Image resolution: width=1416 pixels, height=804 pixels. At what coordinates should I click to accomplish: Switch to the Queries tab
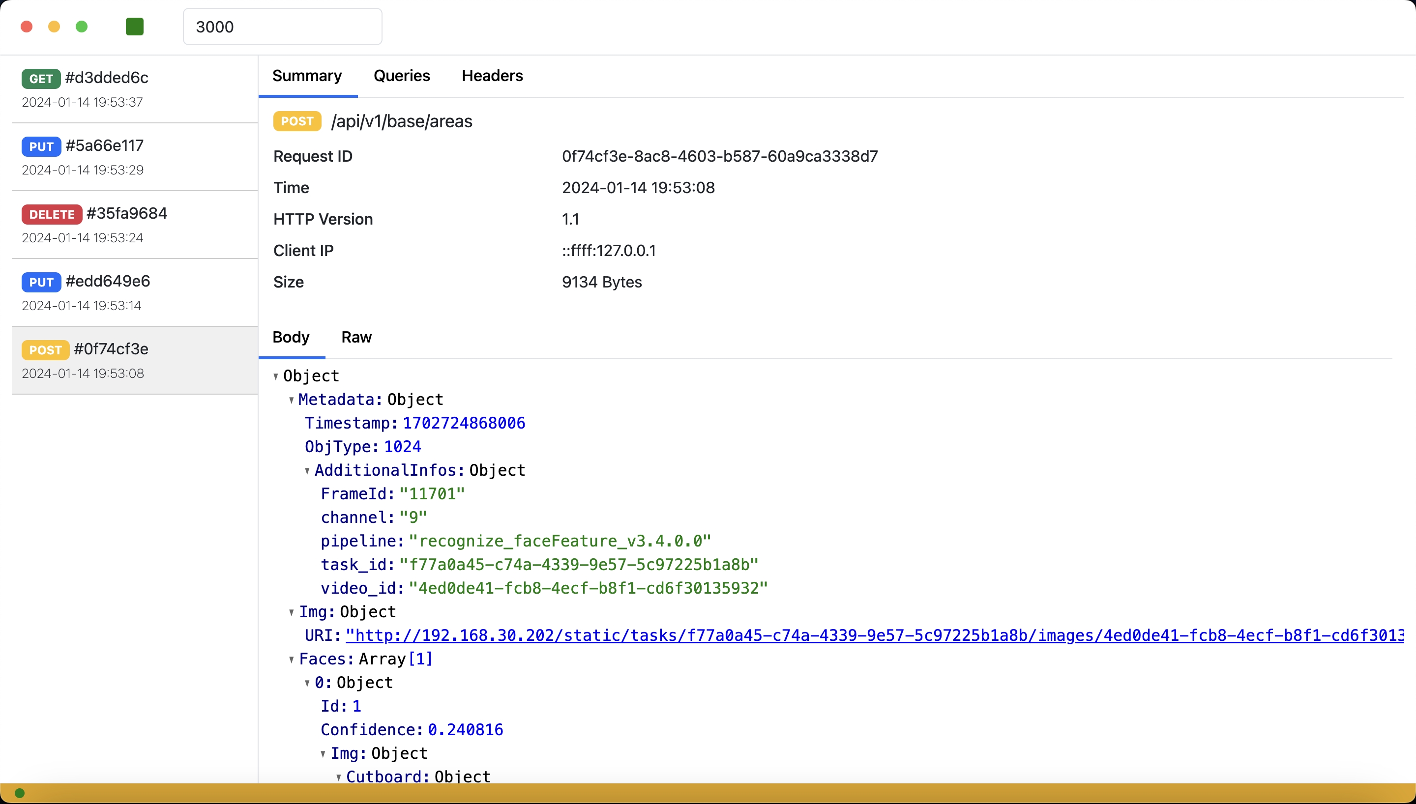coord(402,76)
